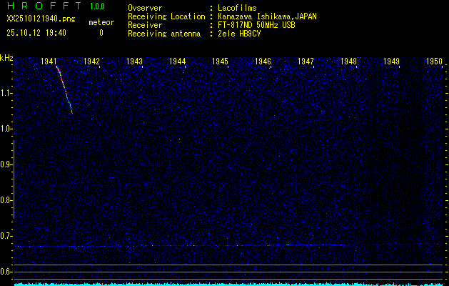The width and height of the screenshot is (449, 286).
Task: Click the 1948 time label
Action: [x=348, y=61]
